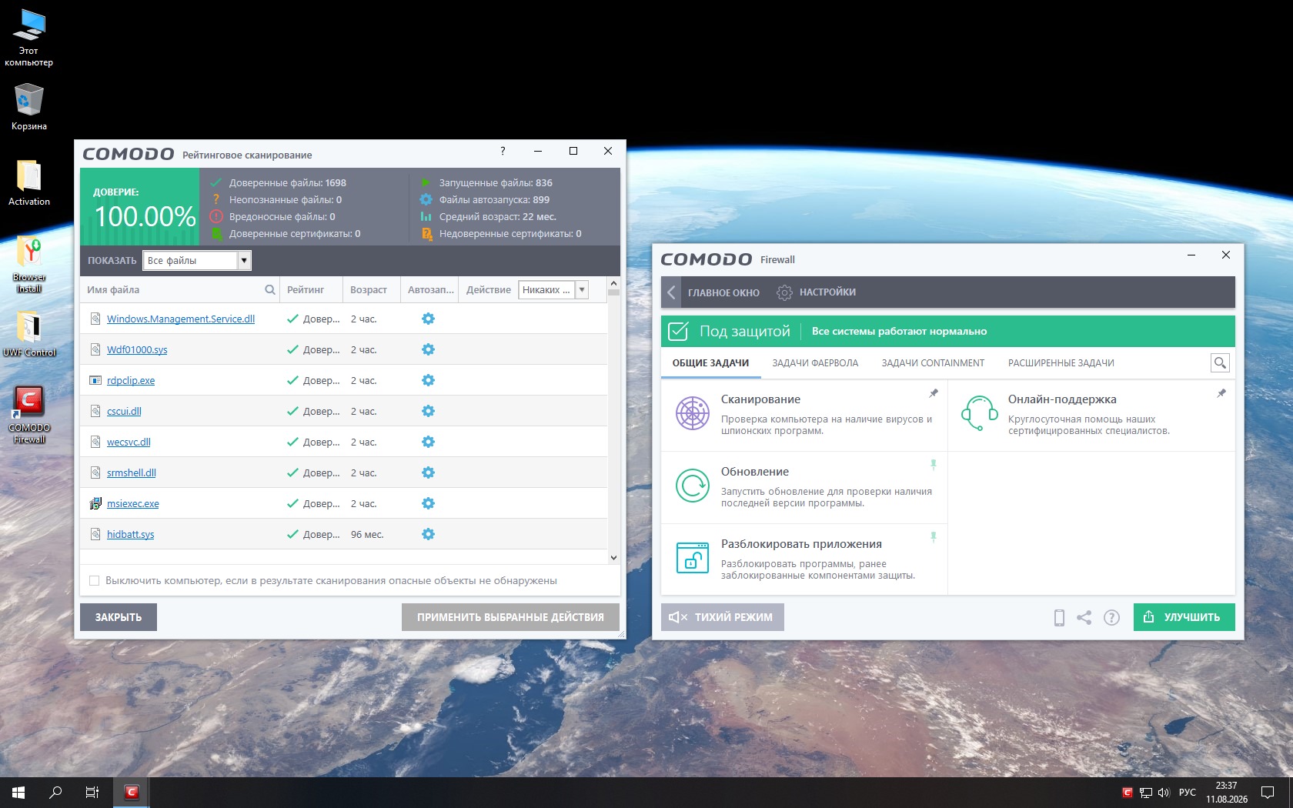The image size is (1293, 808).
Task: Click the help icon in Firewall footer
Action: point(1111,617)
